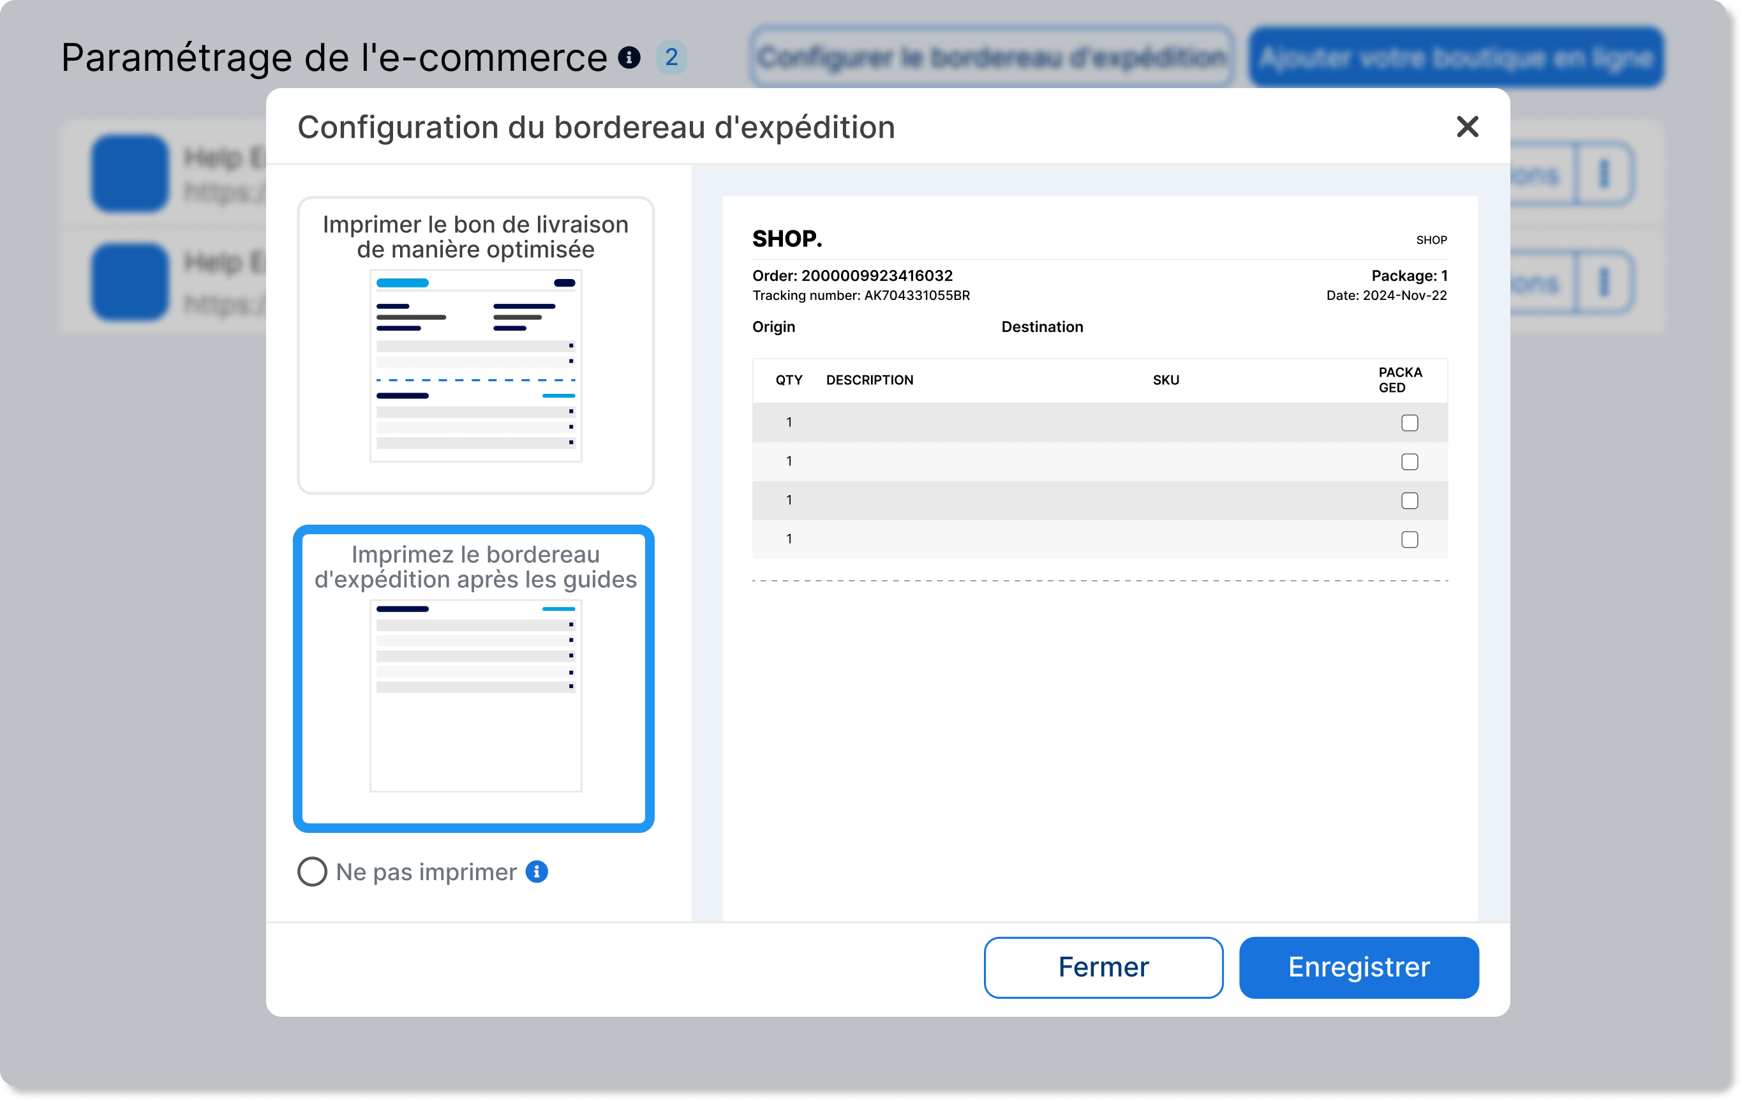Click the dialog title 'Configuration du bordereau d'expédition'
Image resolution: width=1742 pixels, height=1101 pixels.
coord(596,127)
